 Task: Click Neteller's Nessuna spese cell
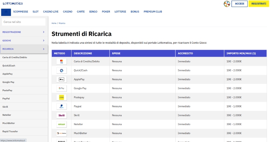pos(142,124)
